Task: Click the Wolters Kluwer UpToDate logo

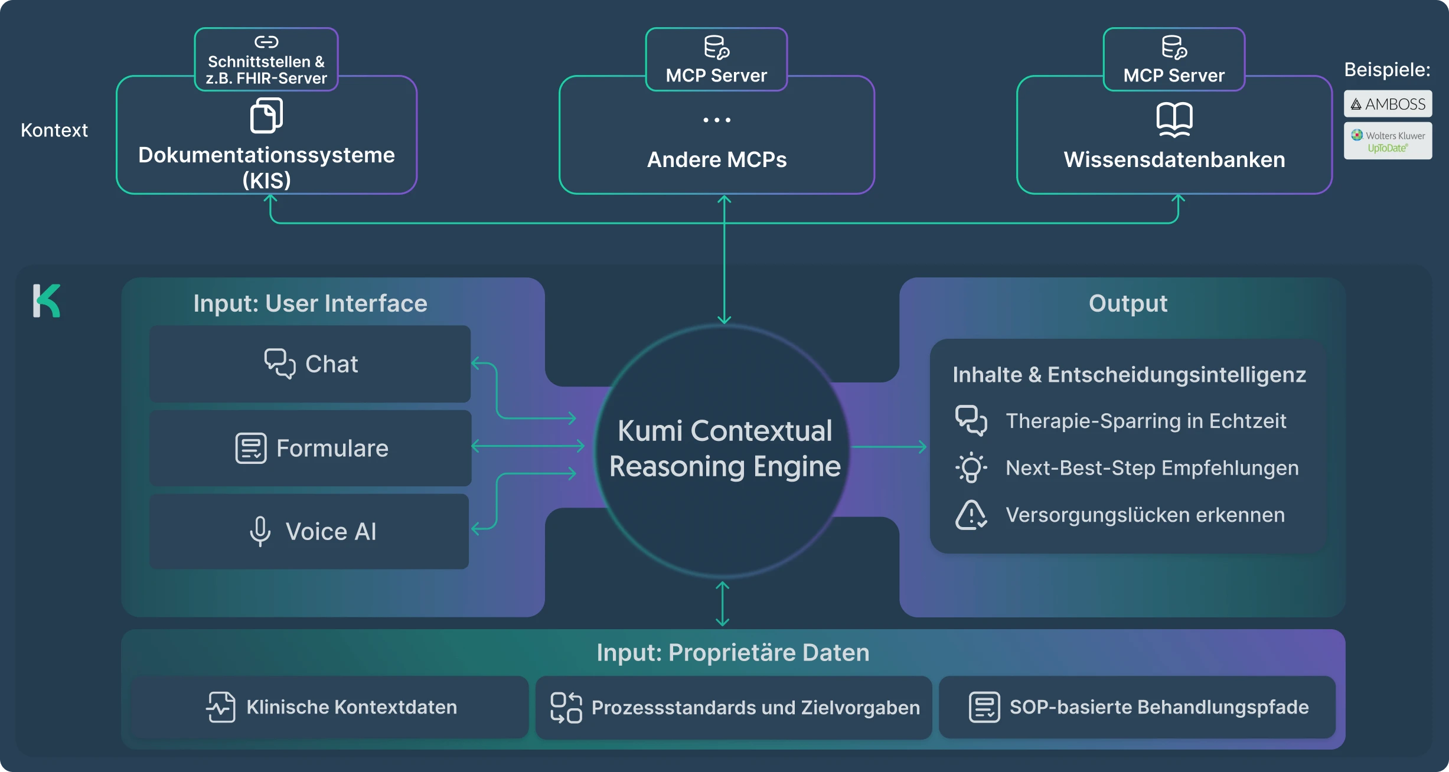Action: point(1388,141)
